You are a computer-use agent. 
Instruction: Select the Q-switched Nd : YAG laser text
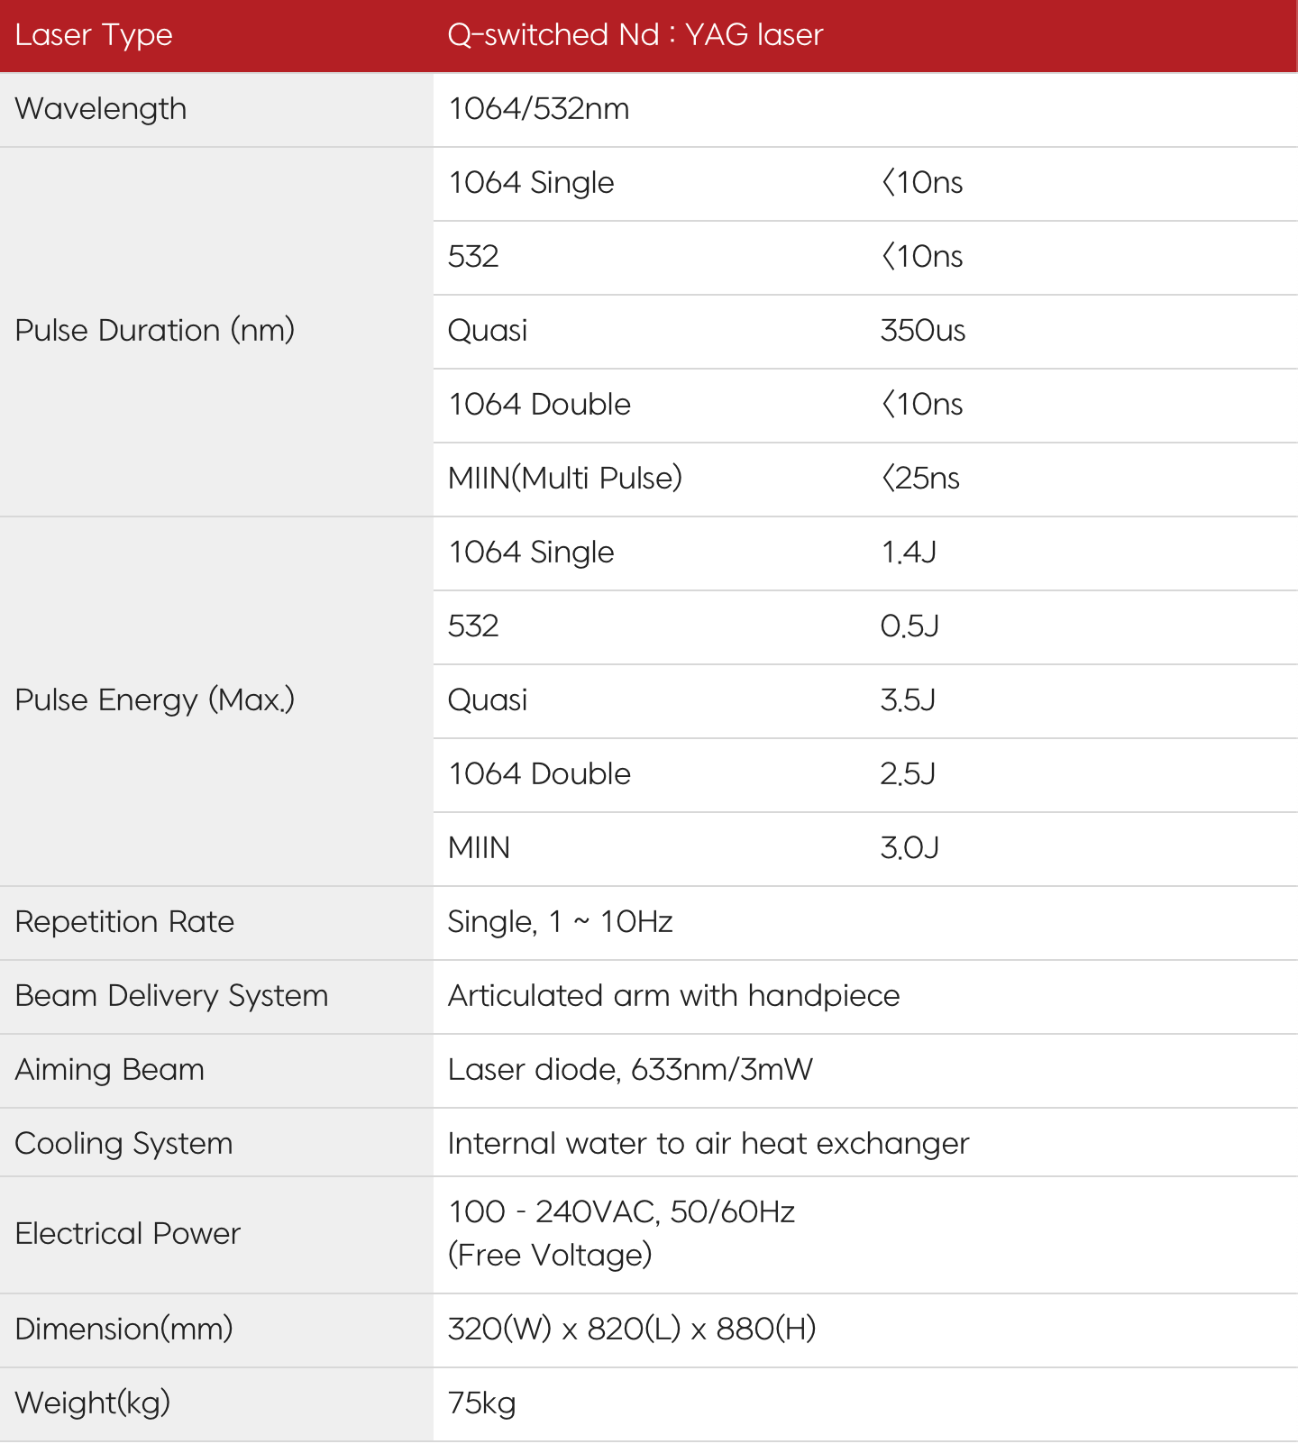pos(635,34)
